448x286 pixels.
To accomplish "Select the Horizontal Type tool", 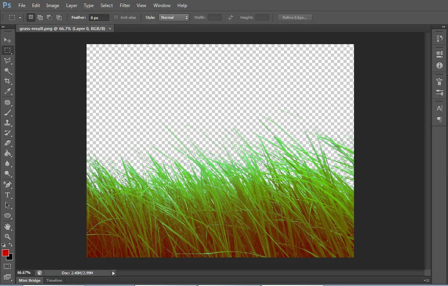I will [x=7, y=195].
